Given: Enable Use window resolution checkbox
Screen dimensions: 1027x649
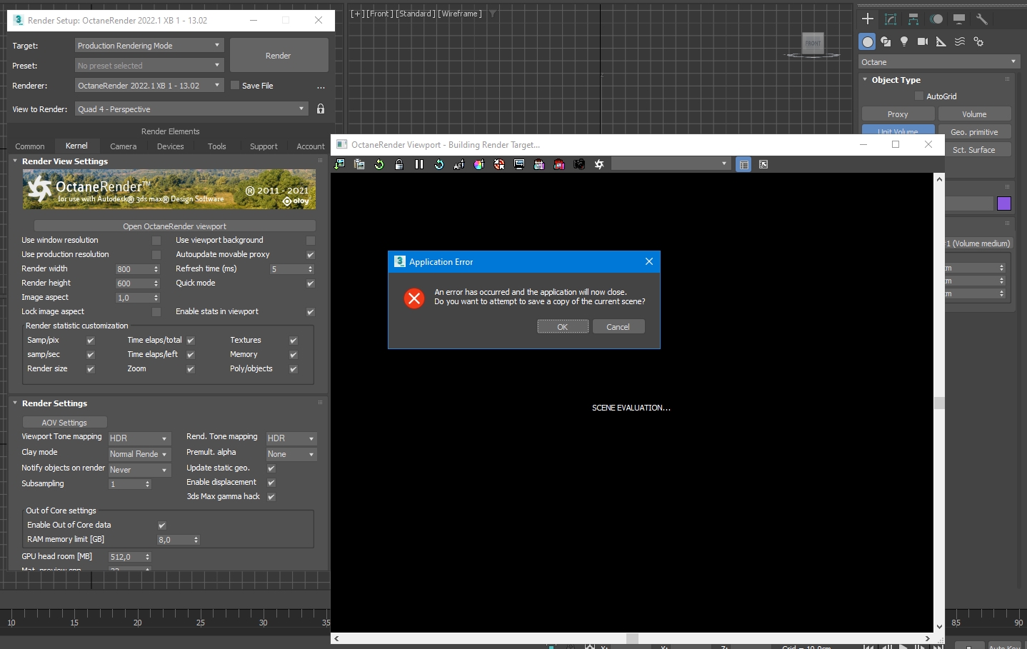Looking at the screenshot, I should coord(156,241).
